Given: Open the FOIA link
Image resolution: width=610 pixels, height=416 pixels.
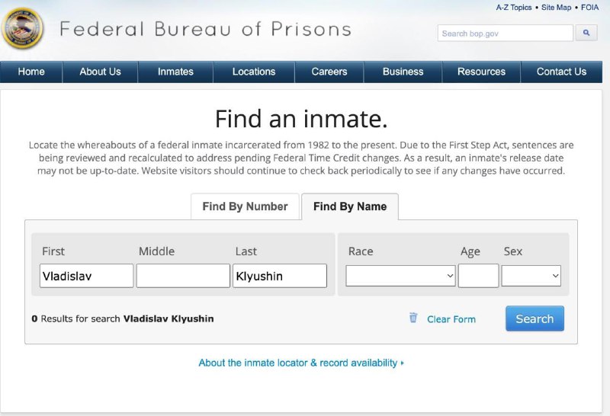Looking at the screenshot, I should 589,8.
